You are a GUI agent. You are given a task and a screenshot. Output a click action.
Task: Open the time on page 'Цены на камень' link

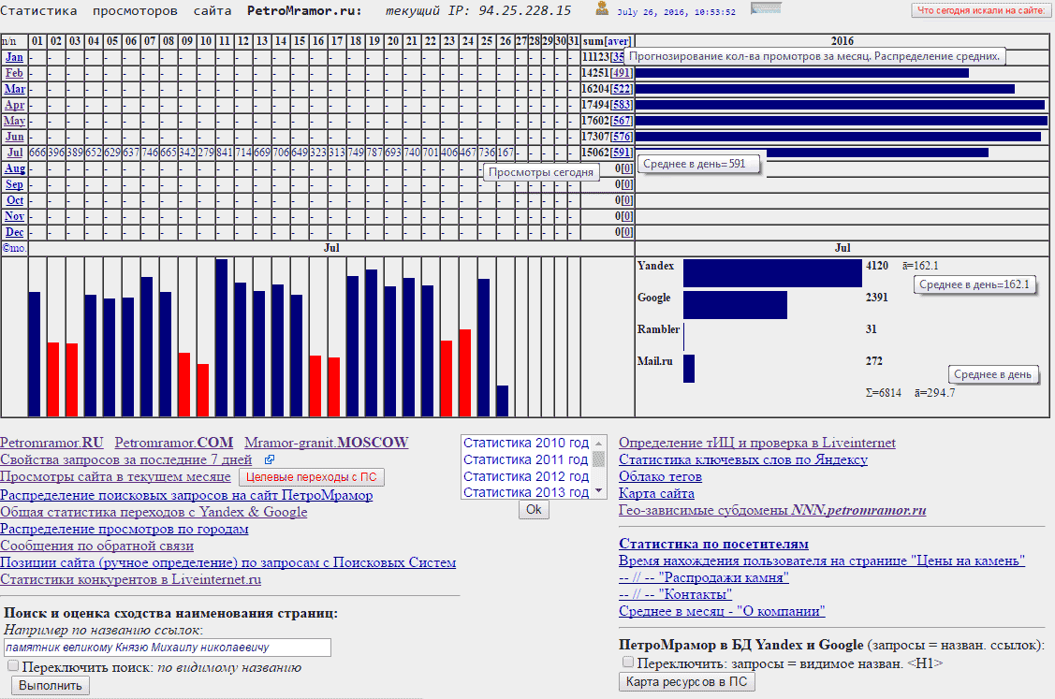822,561
